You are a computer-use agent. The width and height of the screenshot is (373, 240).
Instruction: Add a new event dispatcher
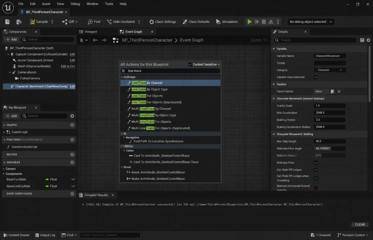72,194
